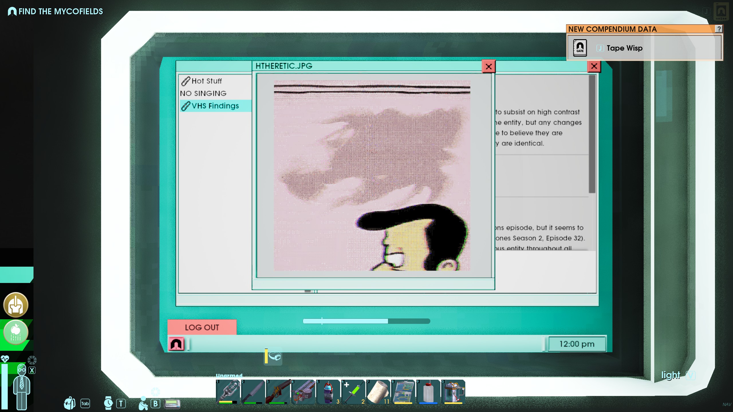The width and height of the screenshot is (733, 412).
Task: Click the green apple hunger status icon
Action: coord(16,332)
